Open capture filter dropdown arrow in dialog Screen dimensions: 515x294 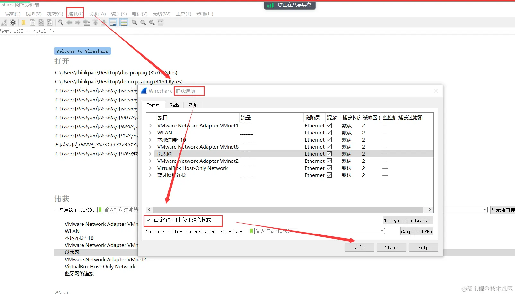382,231
